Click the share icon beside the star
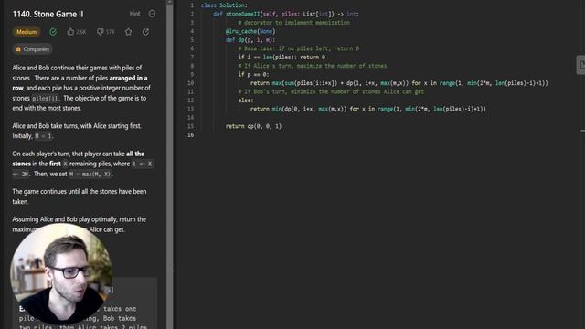Image resolution: width=585 pixels, height=329 pixels. pos(146,32)
